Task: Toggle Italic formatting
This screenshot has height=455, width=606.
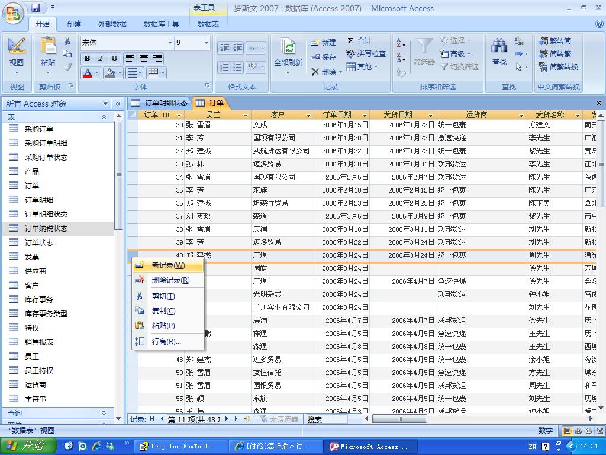Action: click(x=101, y=59)
